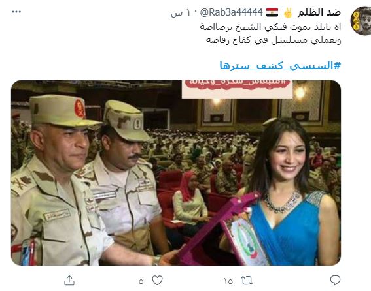Like the tweet with the heart icon
Screen dimensions: 371x291
(157, 281)
